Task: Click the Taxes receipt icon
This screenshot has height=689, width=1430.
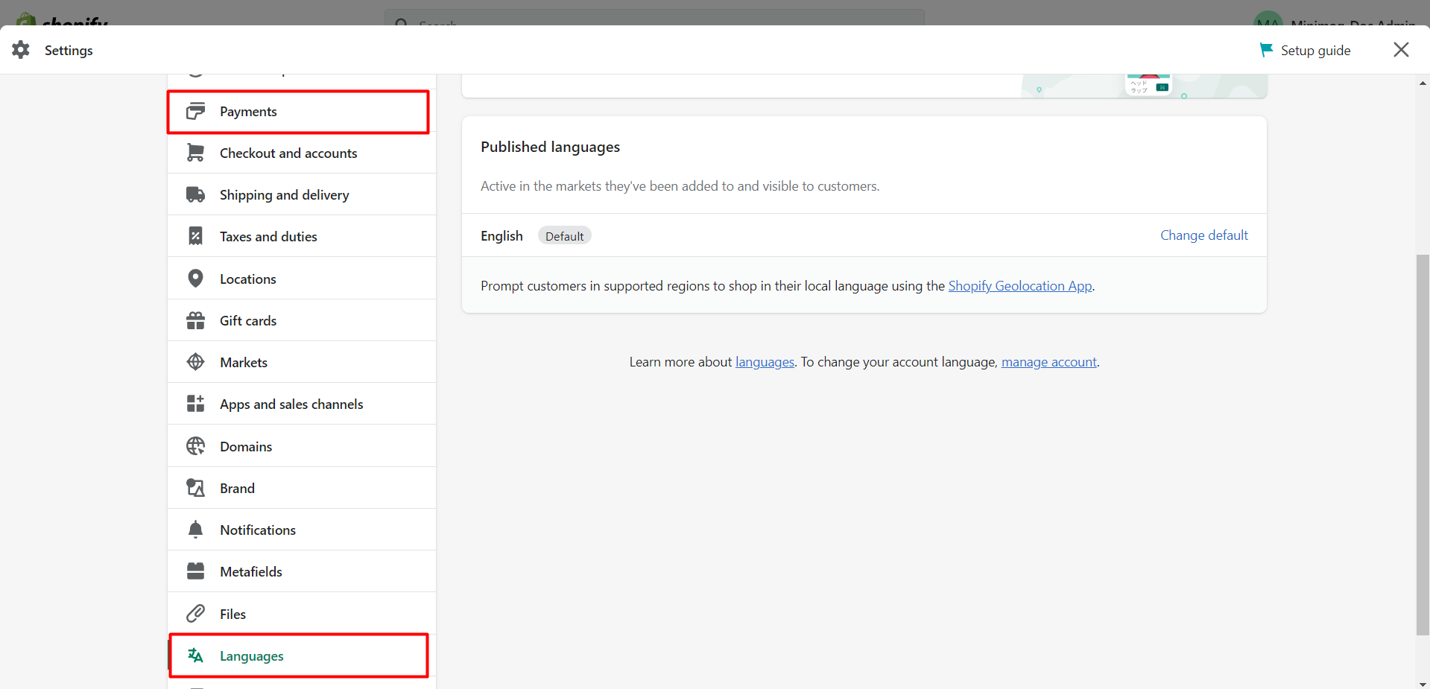Action: click(195, 236)
